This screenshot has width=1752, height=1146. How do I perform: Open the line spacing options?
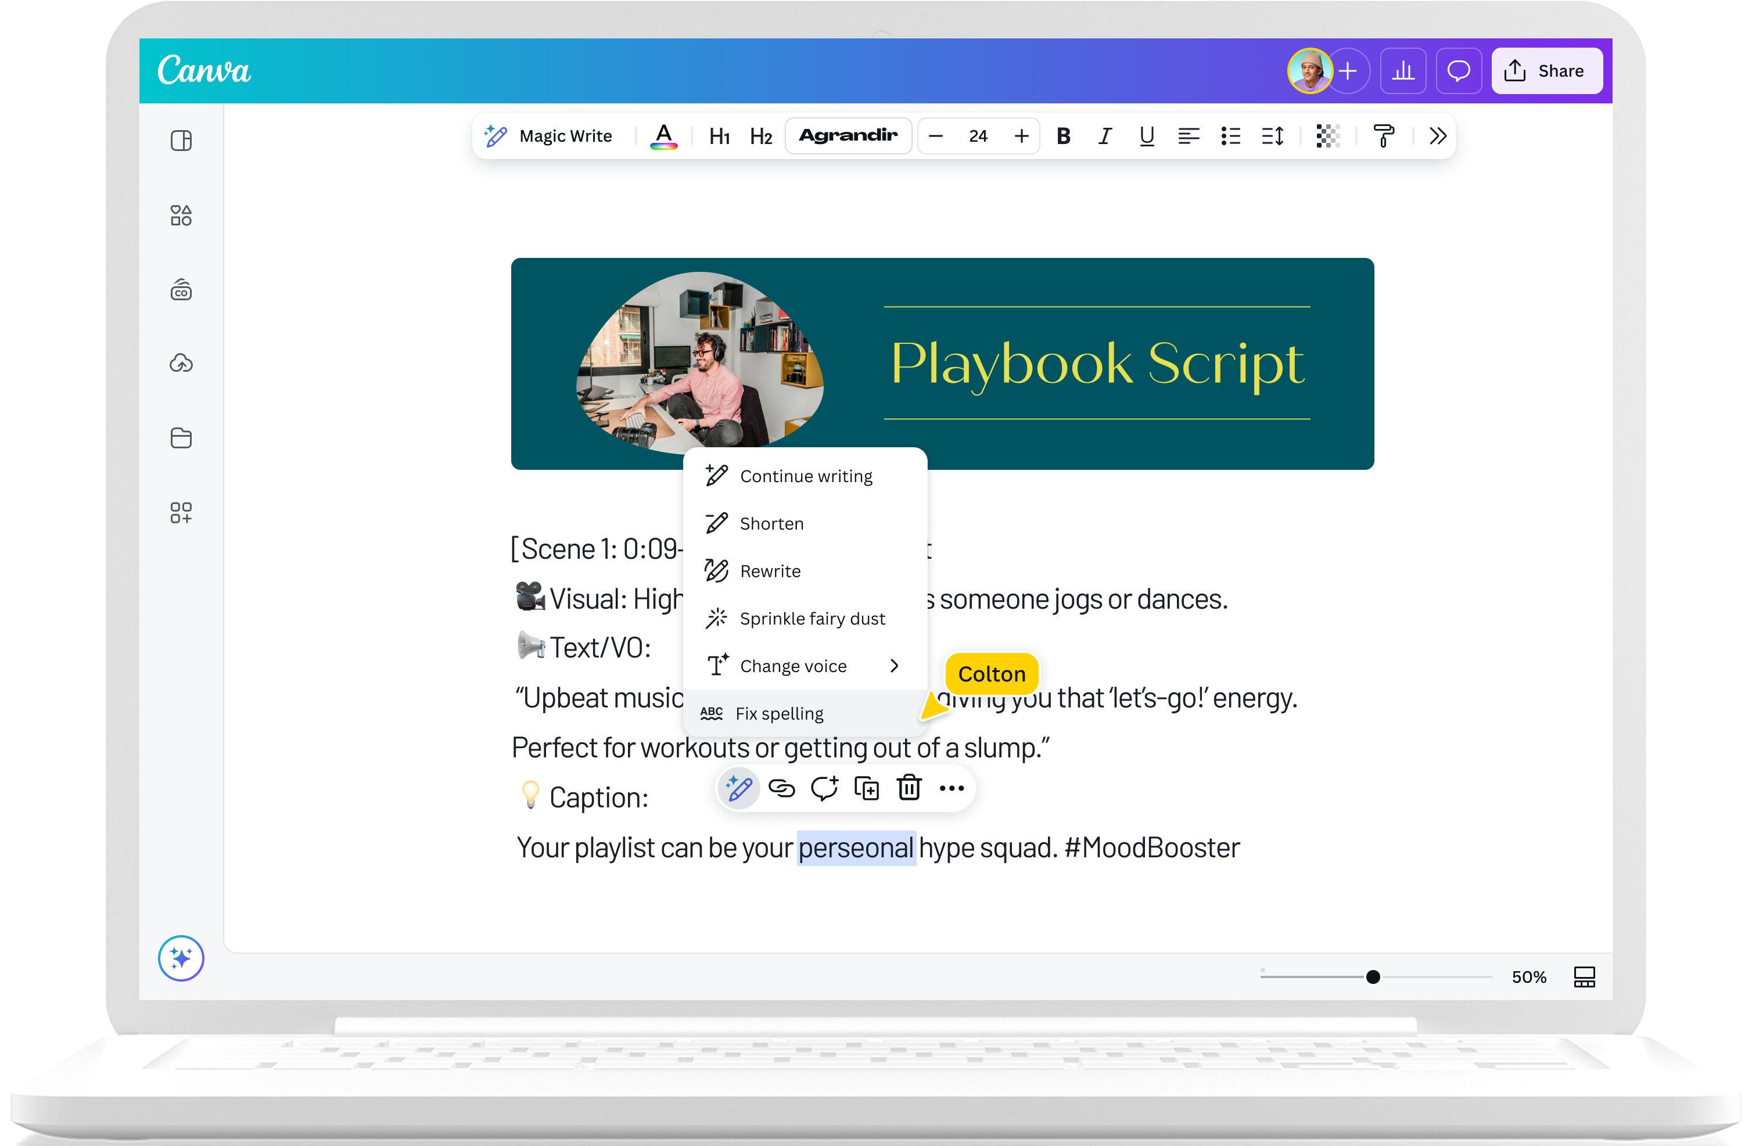pos(1272,136)
